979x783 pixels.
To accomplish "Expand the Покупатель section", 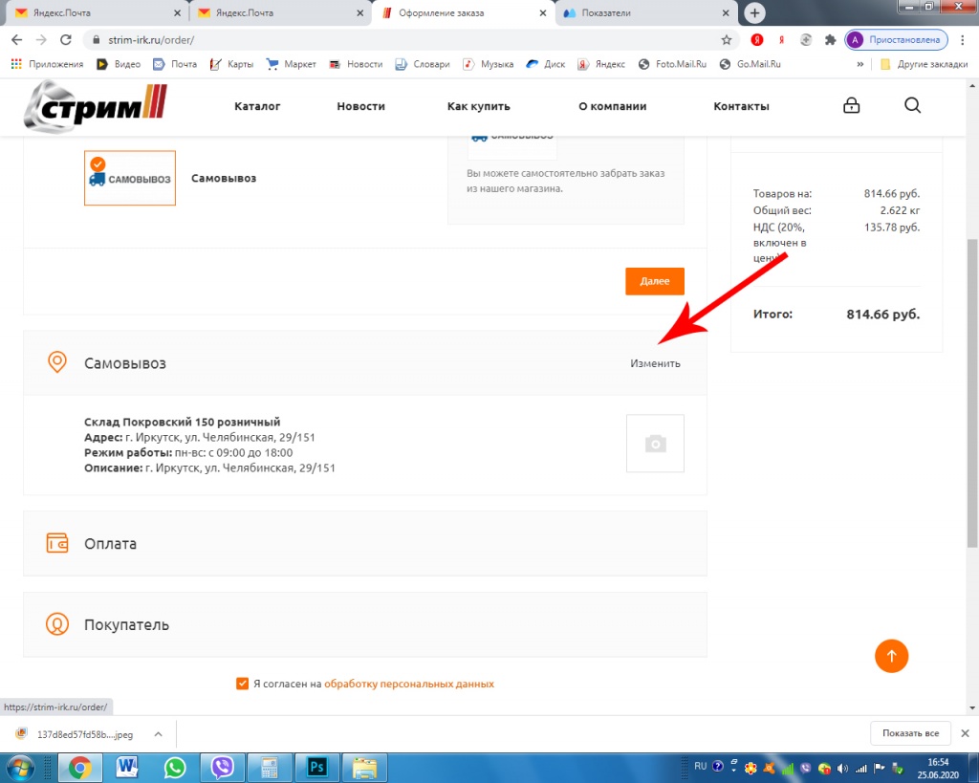I will pos(364,625).
